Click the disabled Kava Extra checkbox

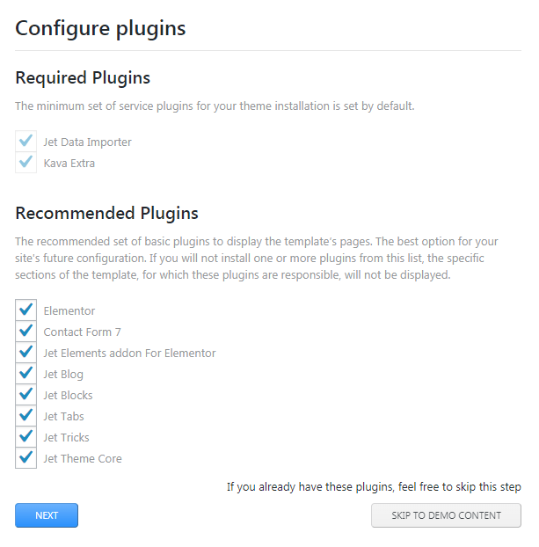click(25, 163)
